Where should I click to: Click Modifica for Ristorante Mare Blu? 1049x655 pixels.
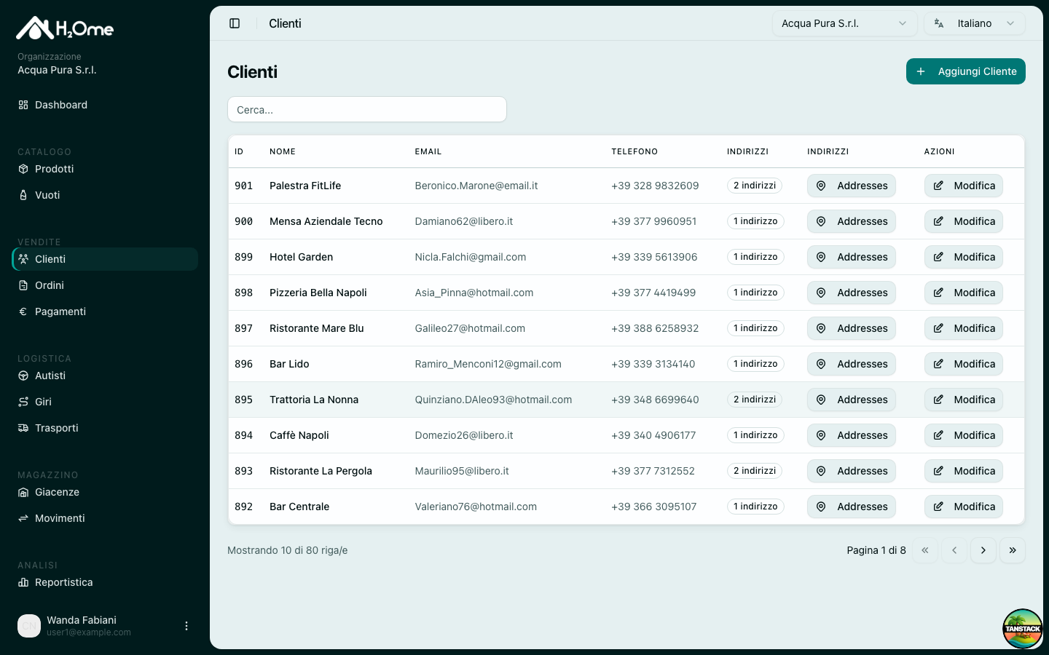[964, 328]
